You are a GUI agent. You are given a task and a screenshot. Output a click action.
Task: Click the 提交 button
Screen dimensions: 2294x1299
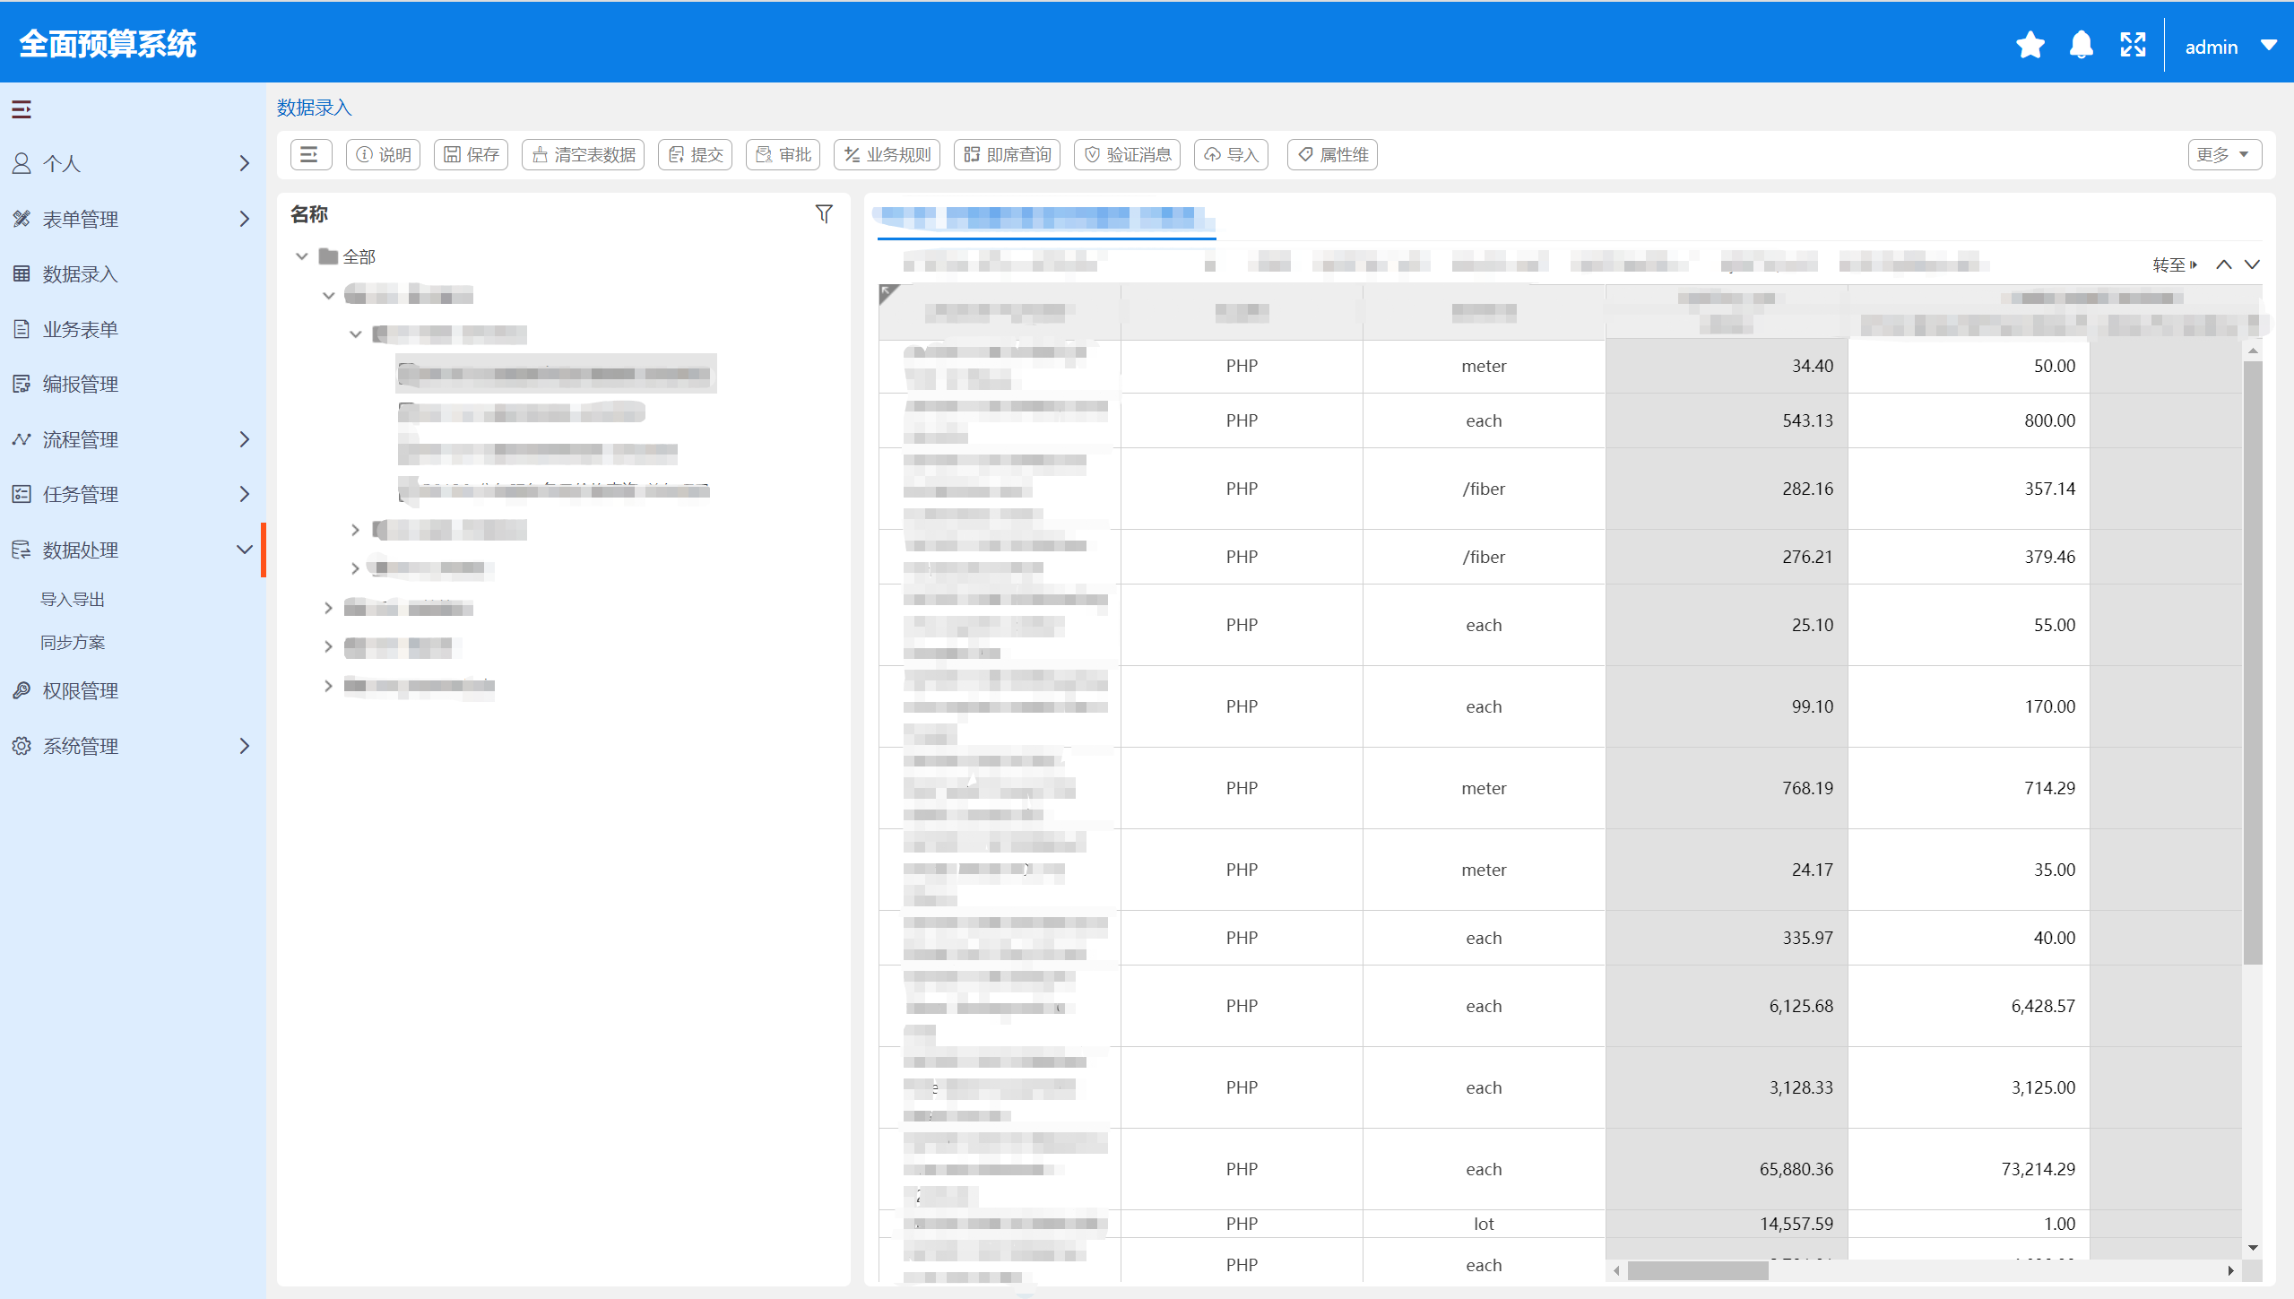[x=696, y=154]
